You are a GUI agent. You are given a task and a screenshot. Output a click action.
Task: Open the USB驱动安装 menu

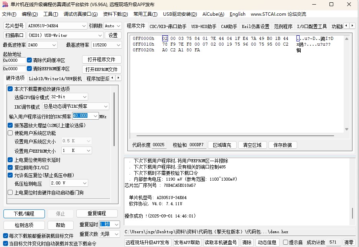[181, 14]
